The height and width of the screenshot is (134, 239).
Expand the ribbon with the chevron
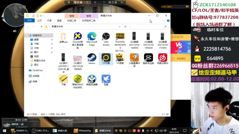click(x=164, y=21)
